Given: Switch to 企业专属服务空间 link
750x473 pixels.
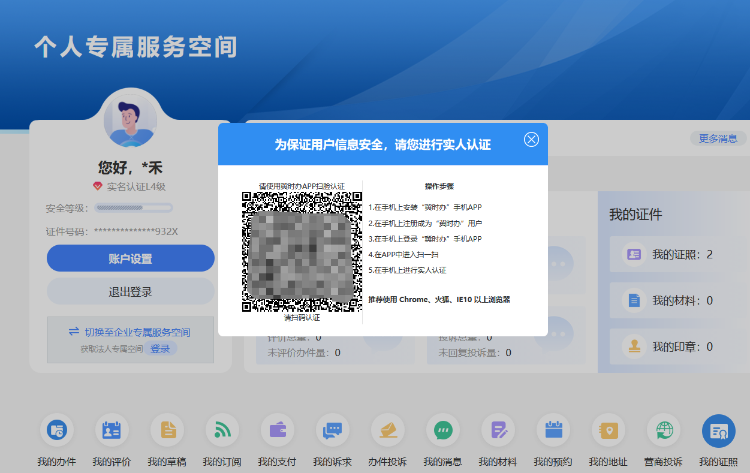Looking at the screenshot, I should [137, 332].
